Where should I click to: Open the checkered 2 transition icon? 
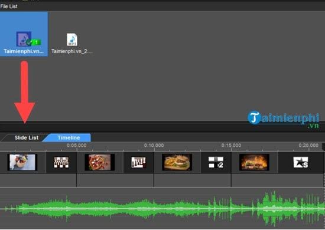coord(216,162)
